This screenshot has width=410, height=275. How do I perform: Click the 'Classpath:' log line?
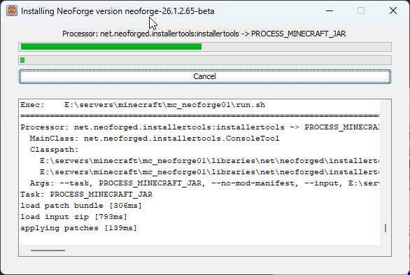[x=54, y=150]
